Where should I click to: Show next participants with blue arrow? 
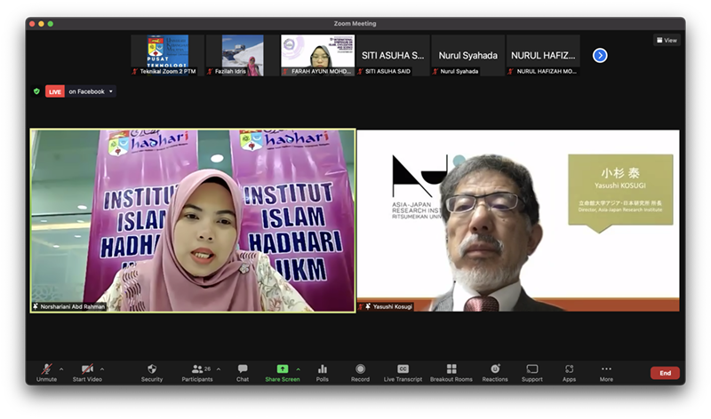(600, 55)
